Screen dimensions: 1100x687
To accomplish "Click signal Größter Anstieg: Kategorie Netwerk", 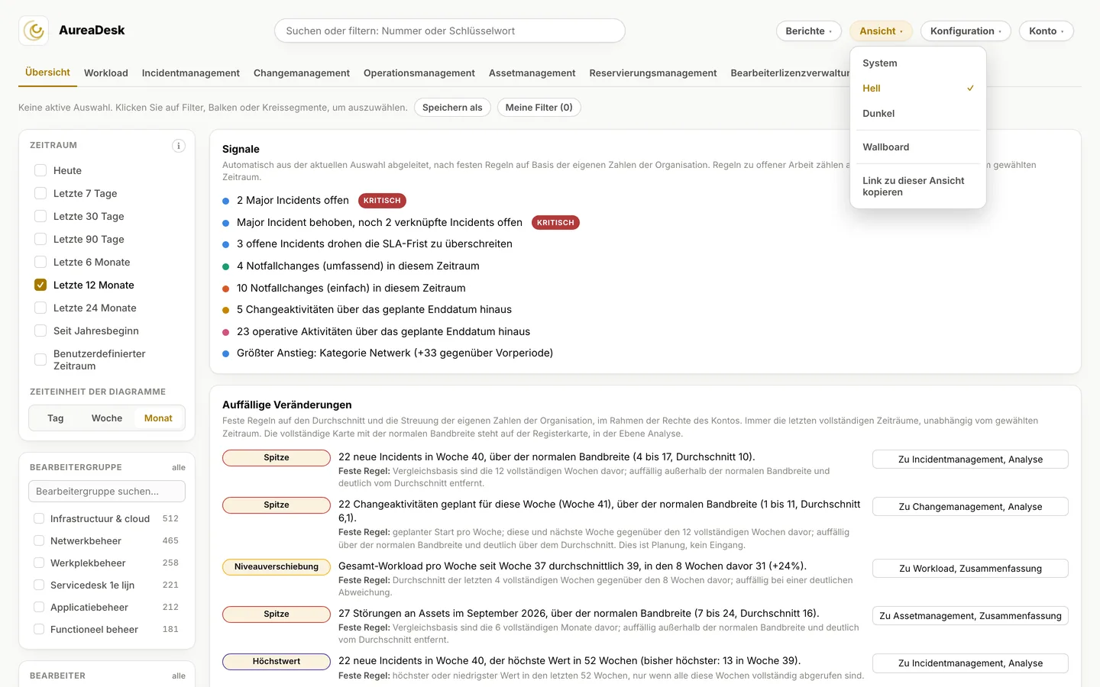I will 395,353.
